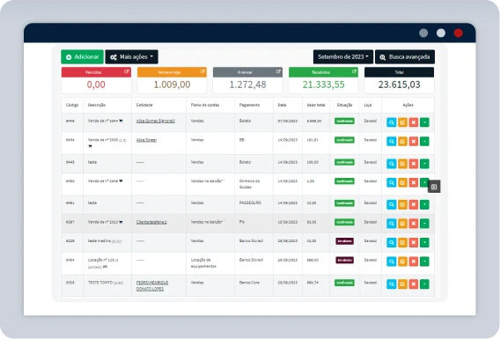View details of the Locação nº 119 row
This screenshot has height=339, width=500.
391,262
